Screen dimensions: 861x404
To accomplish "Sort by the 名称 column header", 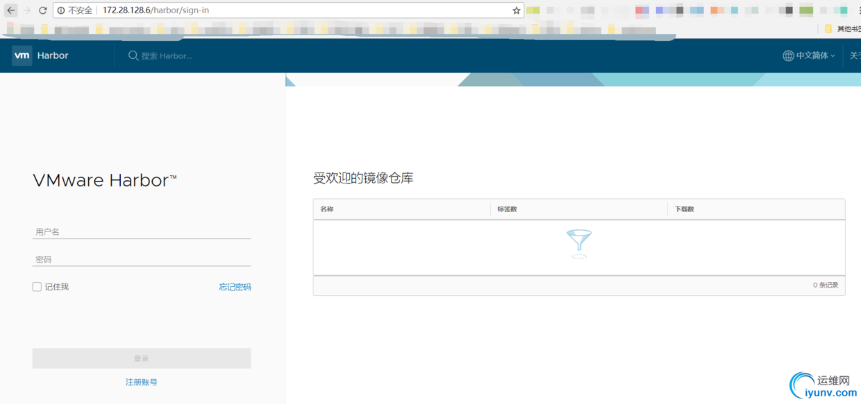I will [327, 209].
